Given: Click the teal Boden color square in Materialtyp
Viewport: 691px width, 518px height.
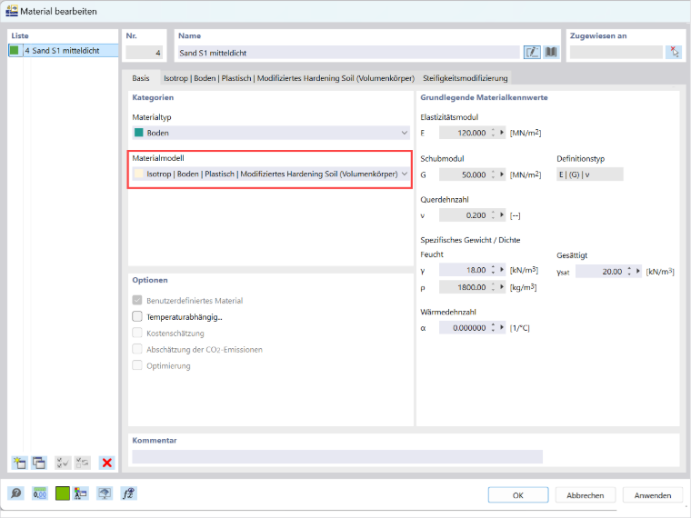Looking at the screenshot, I should pos(139,132).
